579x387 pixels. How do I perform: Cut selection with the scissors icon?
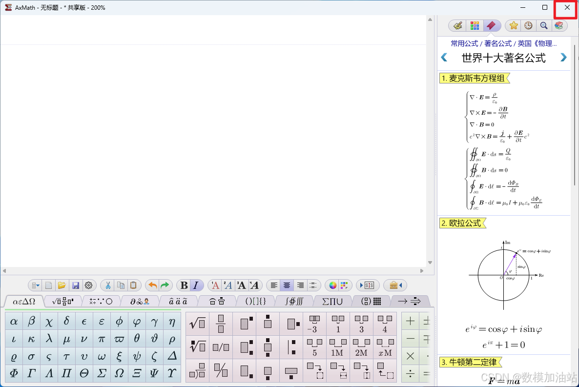pyautogui.click(x=108, y=285)
